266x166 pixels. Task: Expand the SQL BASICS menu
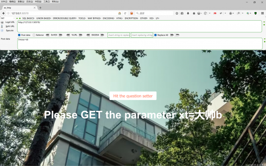click(x=28, y=18)
